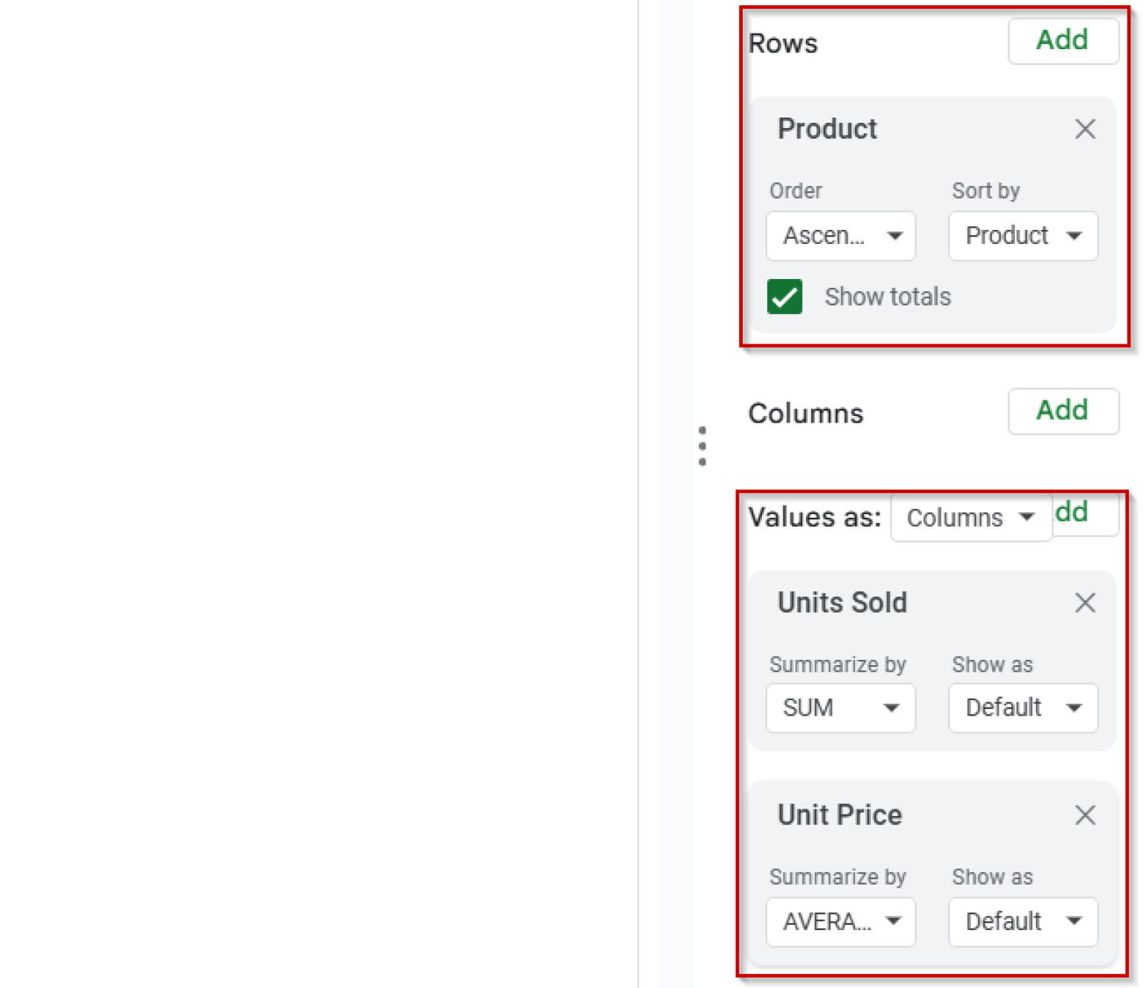Click the Order dropdown arrow for Product
This screenshot has width=1143, height=988.
pyautogui.click(x=896, y=236)
